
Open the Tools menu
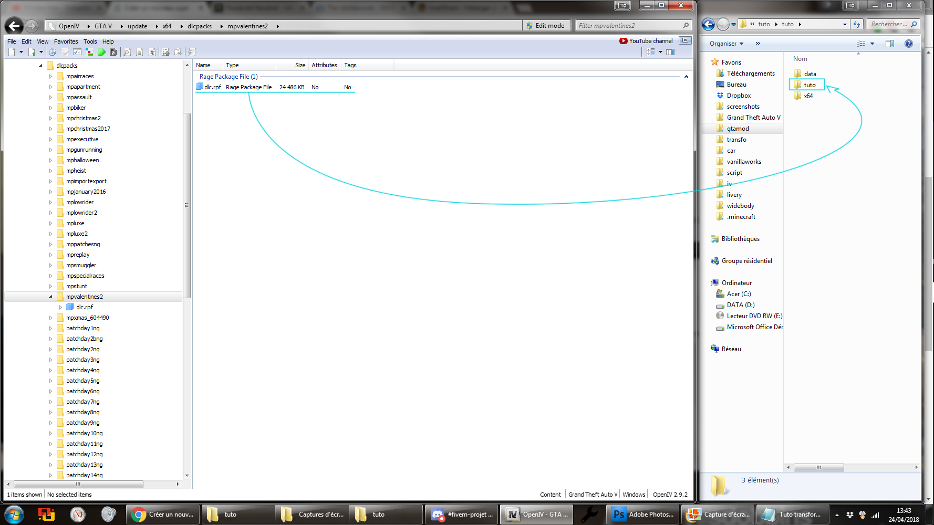[x=90, y=41]
